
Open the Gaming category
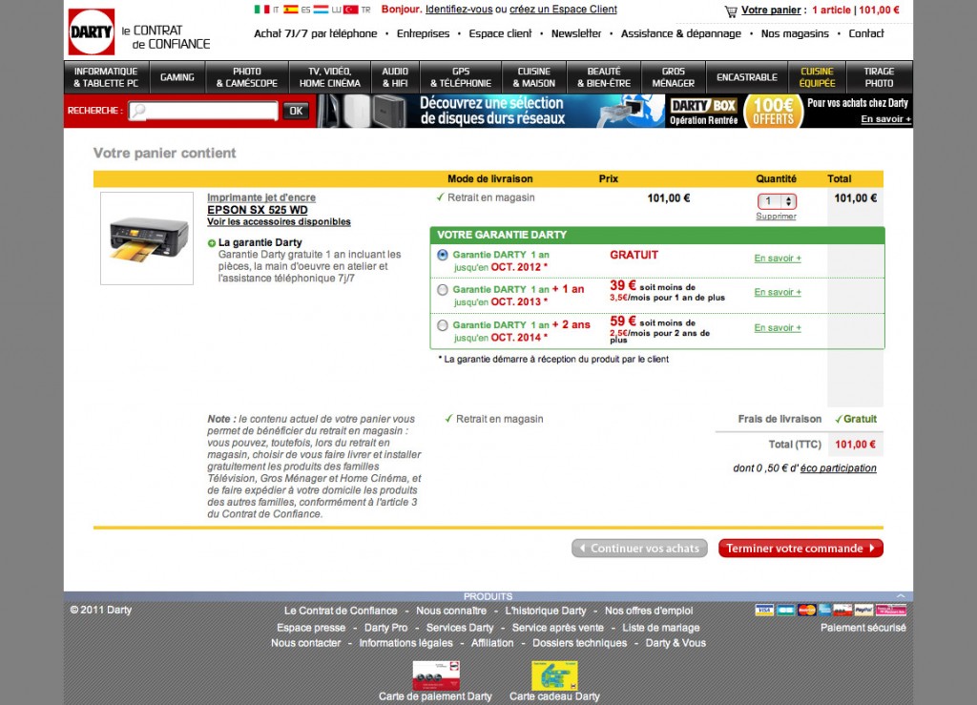click(x=177, y=77)
